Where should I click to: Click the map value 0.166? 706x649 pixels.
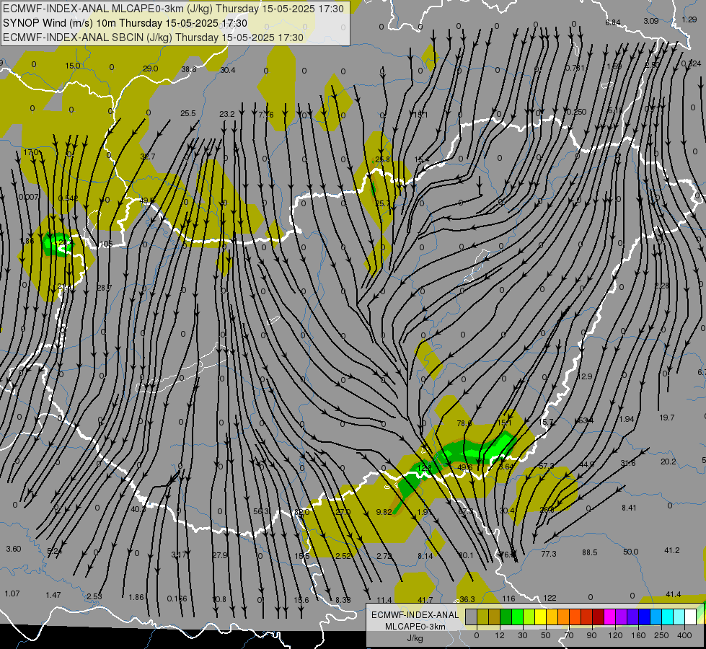click(177, 599)
